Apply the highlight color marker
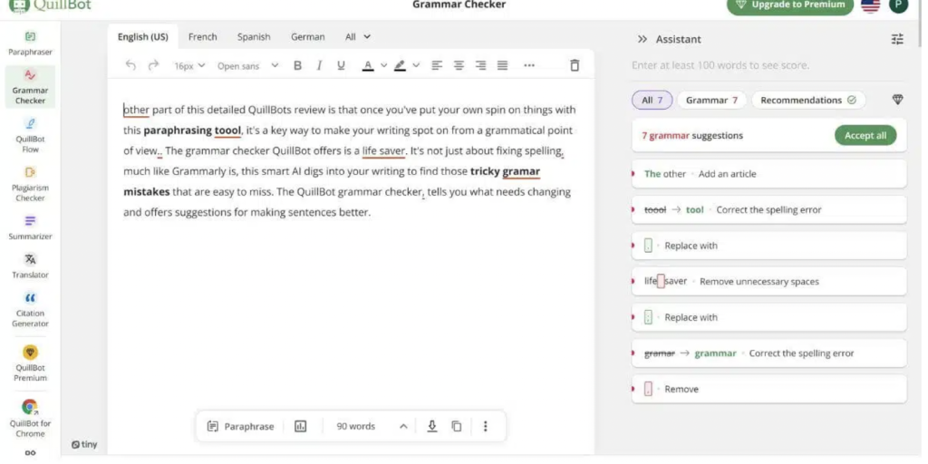 click(400, 65)
